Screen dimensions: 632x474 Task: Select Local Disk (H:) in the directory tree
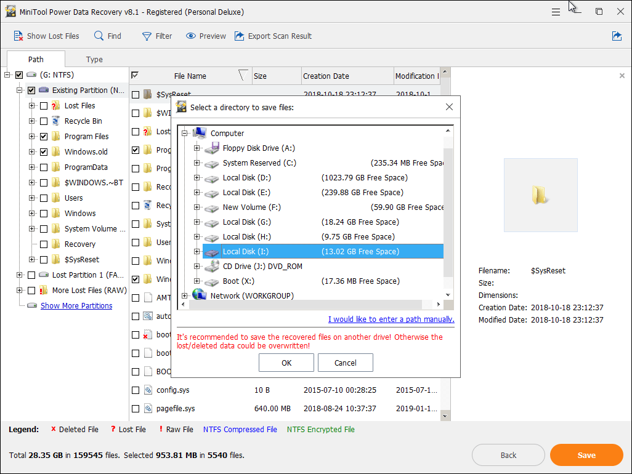tap(246, 237)
